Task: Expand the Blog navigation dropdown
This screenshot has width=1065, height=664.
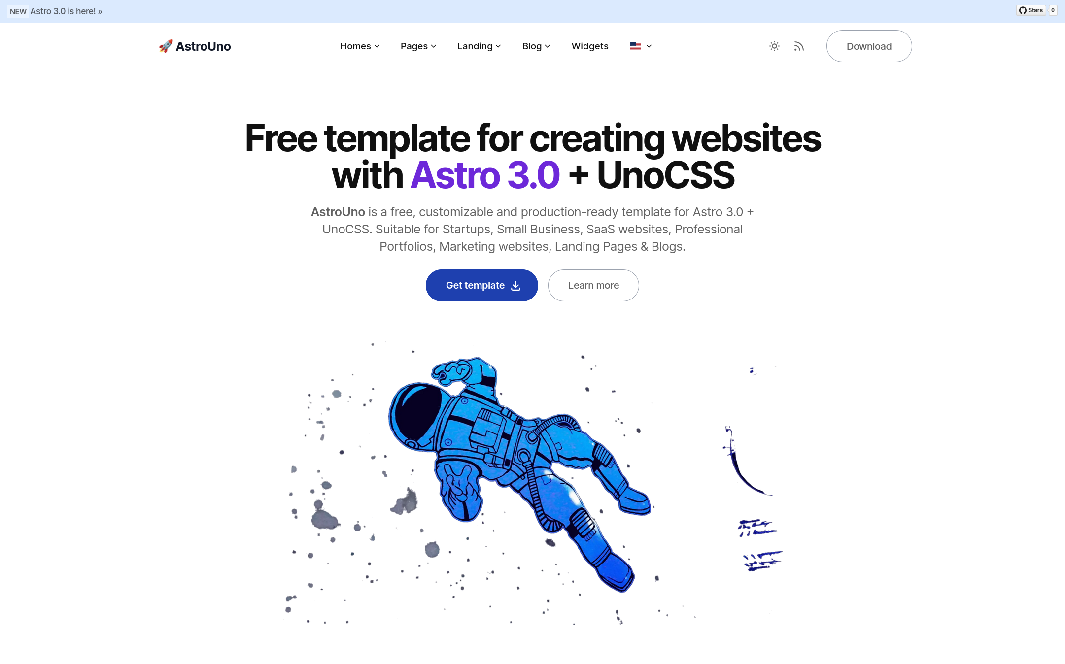Action: pyautogui.click(x=536, y=46)
